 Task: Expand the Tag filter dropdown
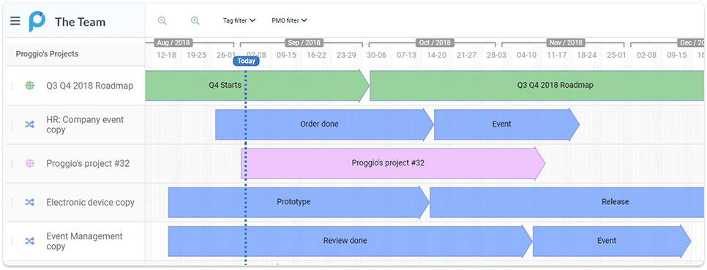point(239,20)
